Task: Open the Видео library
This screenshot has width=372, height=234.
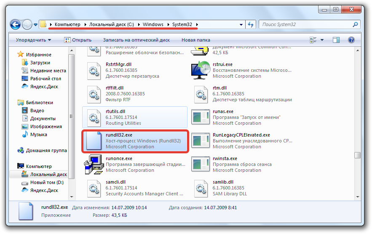Action: point(37,110)
